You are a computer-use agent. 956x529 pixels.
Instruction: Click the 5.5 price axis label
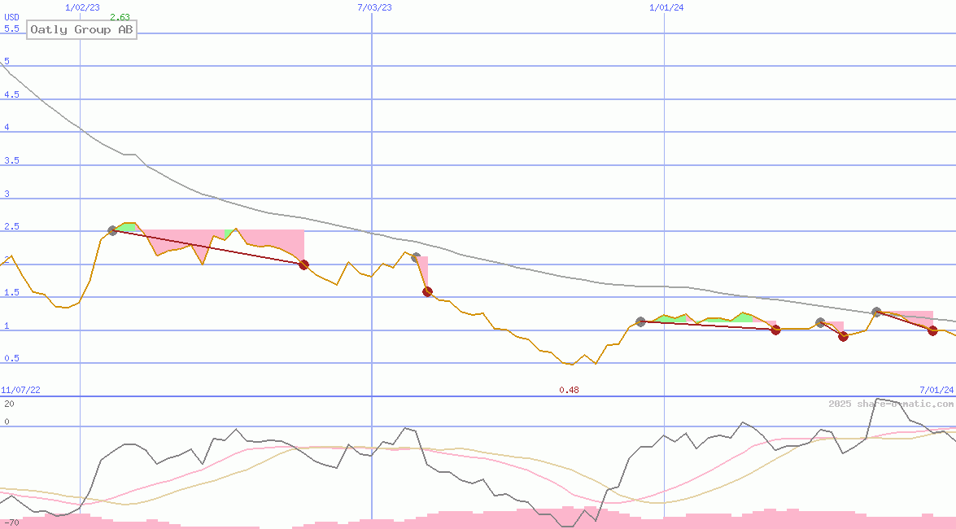(11, 28)
